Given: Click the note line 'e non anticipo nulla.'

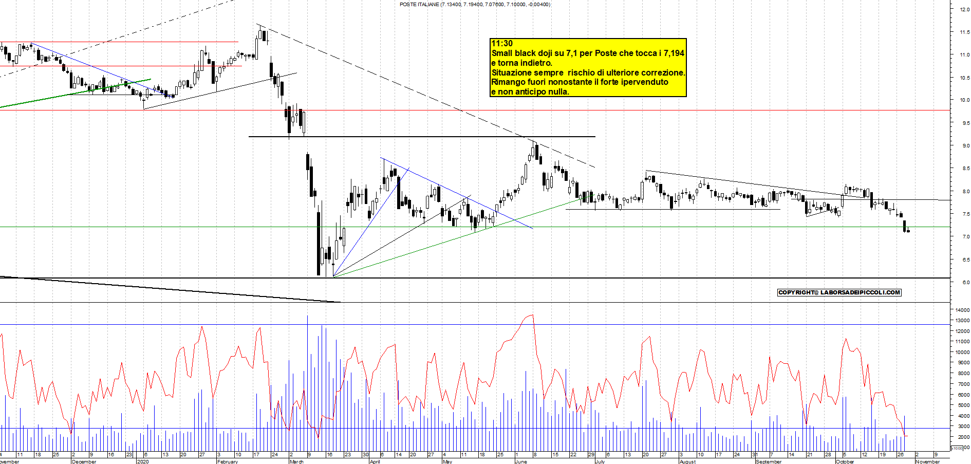Looking at the screenshot, I should [x=530, y=91].
